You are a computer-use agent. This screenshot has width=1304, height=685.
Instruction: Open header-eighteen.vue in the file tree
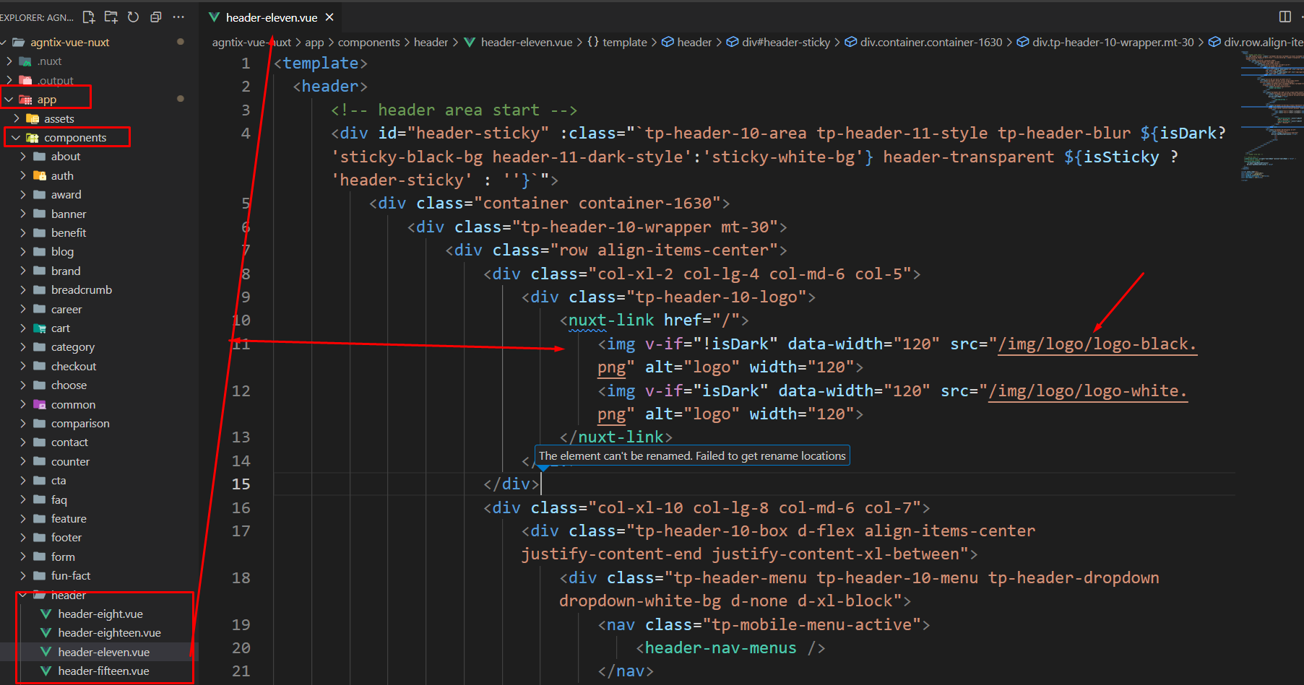pos(109,633)
